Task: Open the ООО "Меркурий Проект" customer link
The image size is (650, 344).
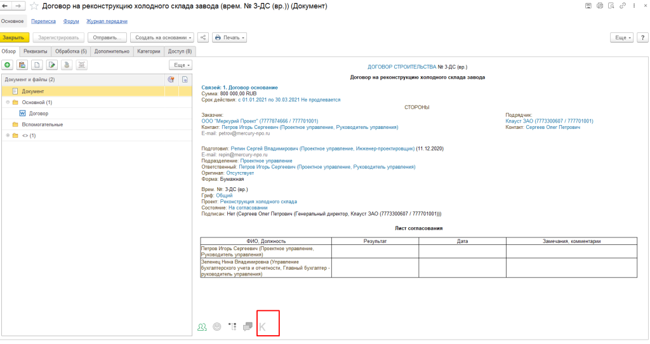Action: click(260, 121)
